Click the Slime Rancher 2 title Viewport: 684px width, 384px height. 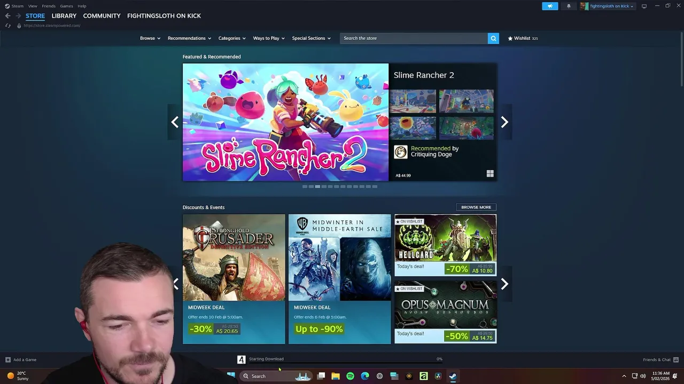tap(424, 75)
